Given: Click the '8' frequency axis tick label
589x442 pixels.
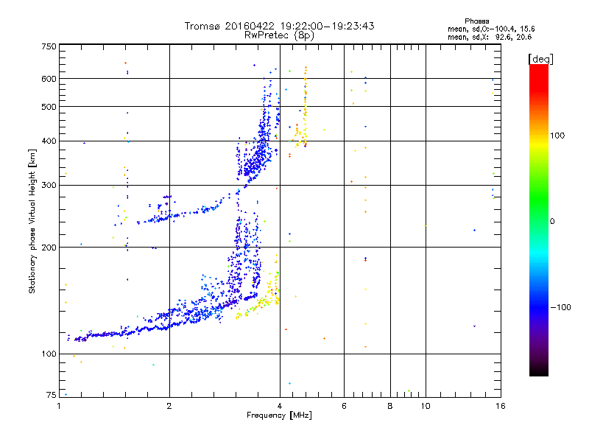Looking at the screenshot, I should pos(390,406).
